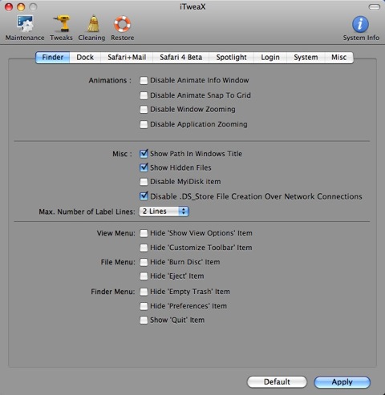Switch to the Dock tab
The width and height of the screenshot is (385, 395).
[85, 58]
